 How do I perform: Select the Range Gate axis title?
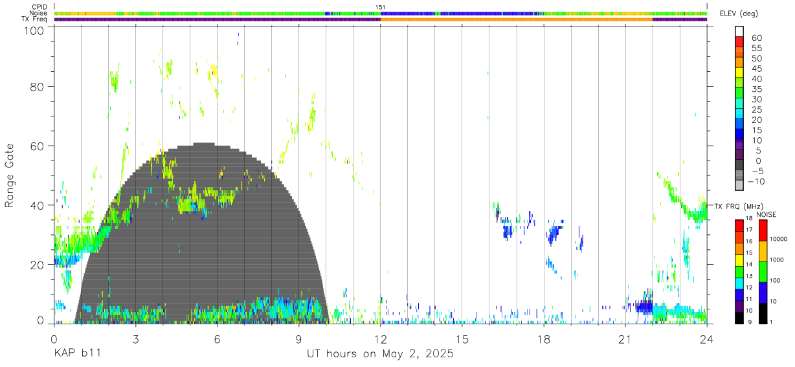point(10,175)
